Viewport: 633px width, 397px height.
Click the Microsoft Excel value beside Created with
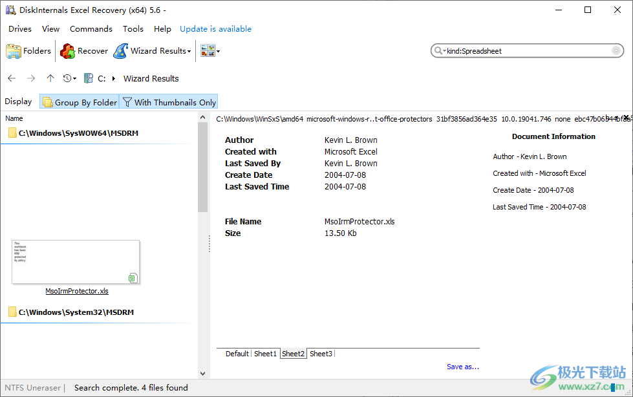(351, 152)
